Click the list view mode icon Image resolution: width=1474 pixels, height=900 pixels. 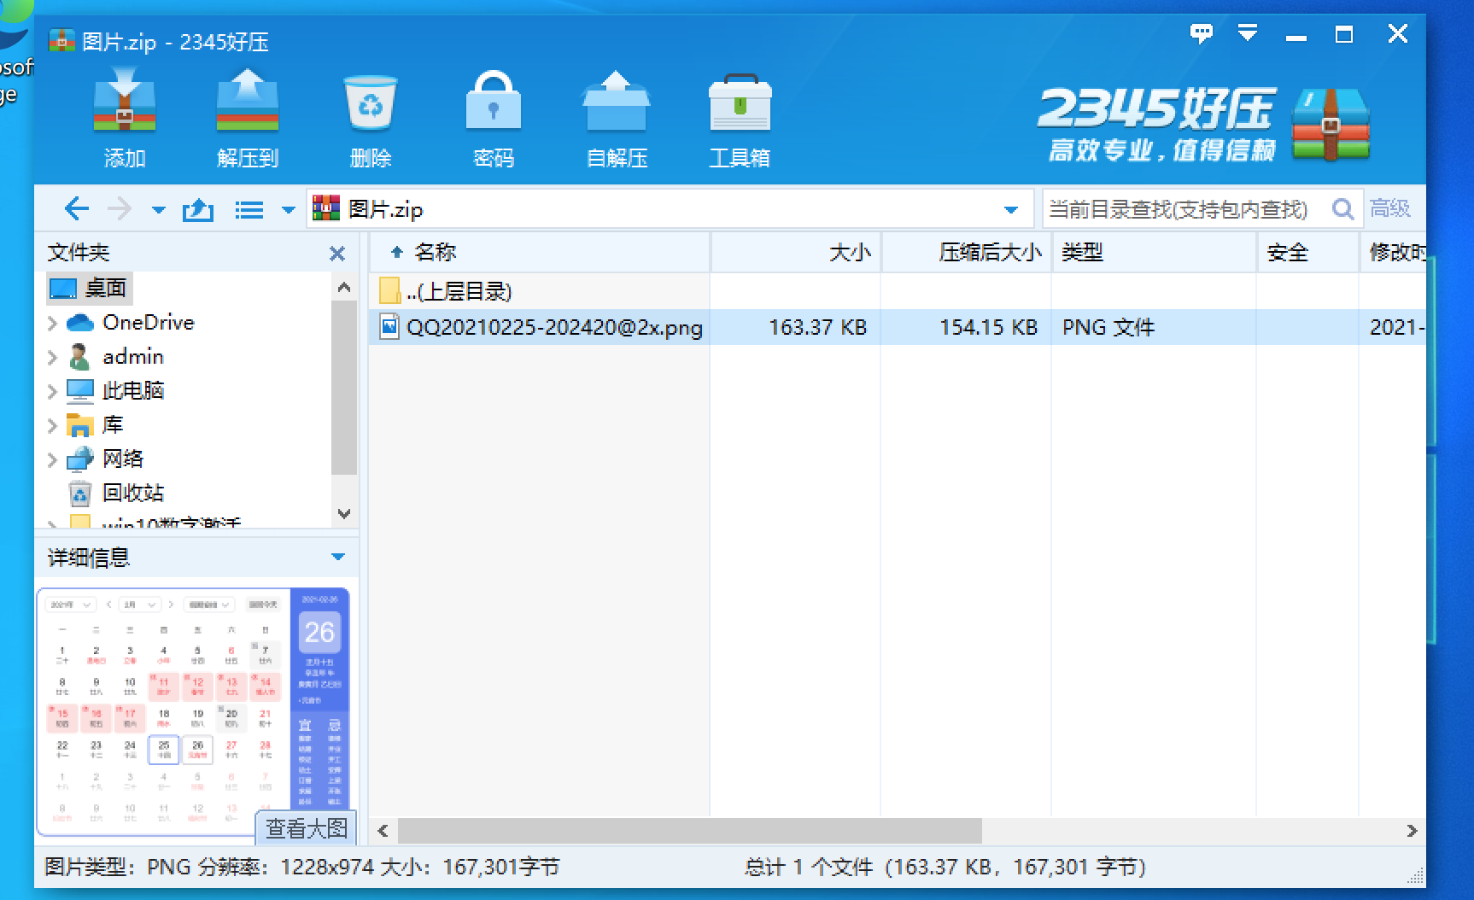[249, 209]
